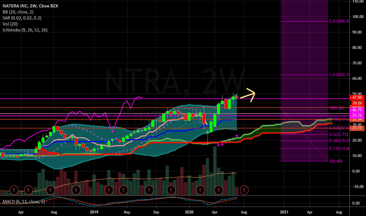366x216 pixels.
Task: Select the BB (20, close, 2) indicator label
Action: point(18,12)
